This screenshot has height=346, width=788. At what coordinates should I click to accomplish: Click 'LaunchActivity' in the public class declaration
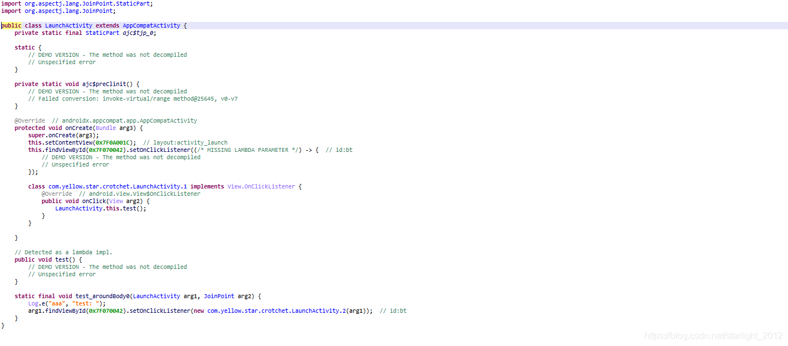(69, 25)
